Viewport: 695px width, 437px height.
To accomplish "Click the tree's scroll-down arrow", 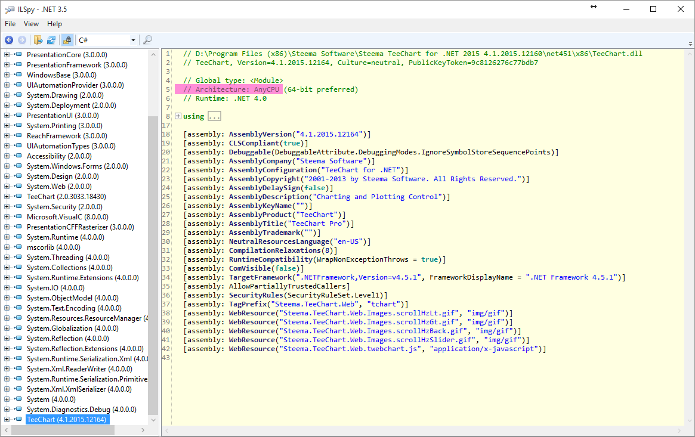I will (153, 420).
